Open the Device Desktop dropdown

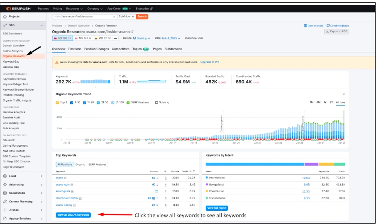coord(141,38)
